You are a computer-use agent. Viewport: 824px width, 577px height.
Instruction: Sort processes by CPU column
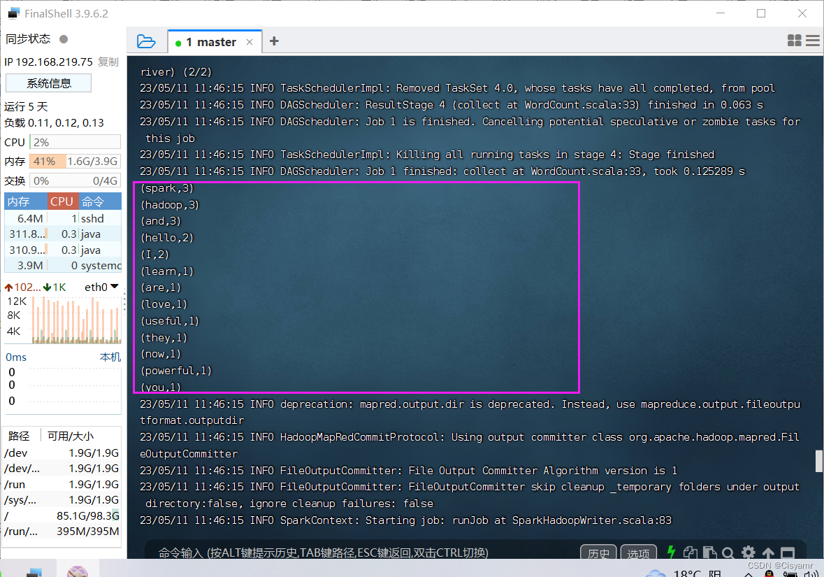[63, 201]
